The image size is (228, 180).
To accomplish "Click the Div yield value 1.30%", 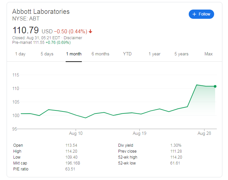I will [x=176, y=145].
